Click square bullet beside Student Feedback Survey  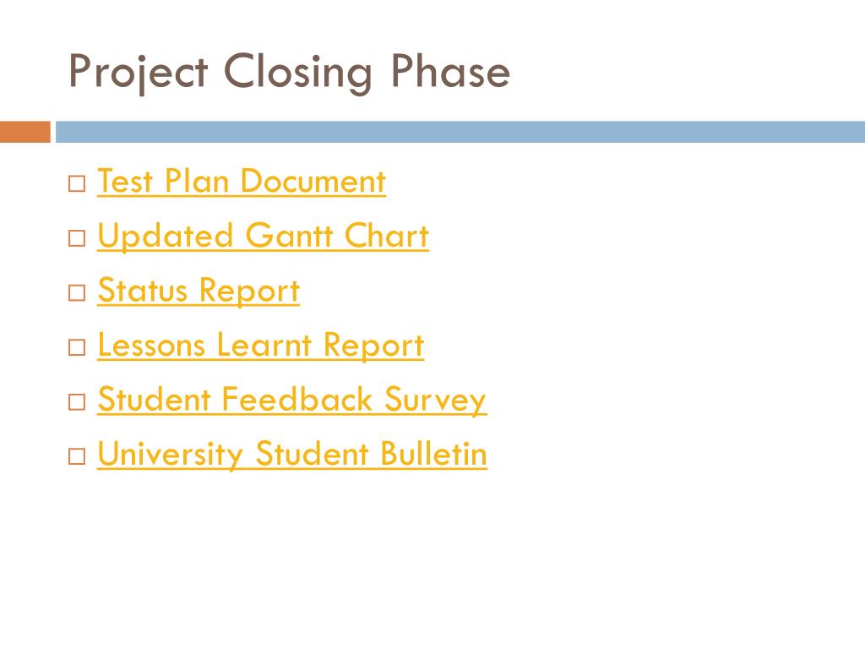point(77,401)
